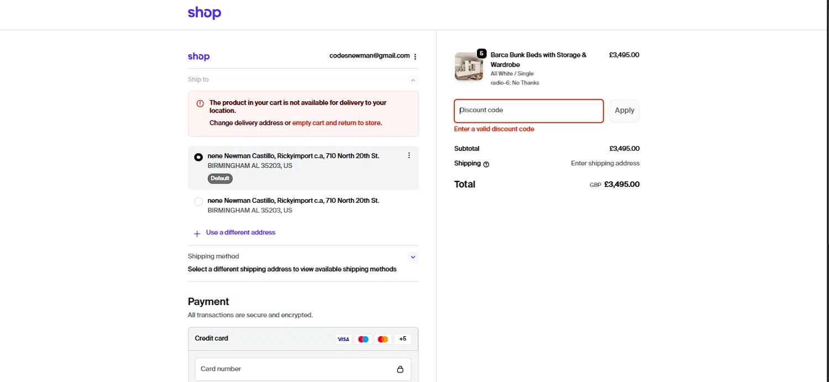The width and height of the screenshot is (829, 382).
Task: Click the plus icon for different address
Action: coord(197,233)
